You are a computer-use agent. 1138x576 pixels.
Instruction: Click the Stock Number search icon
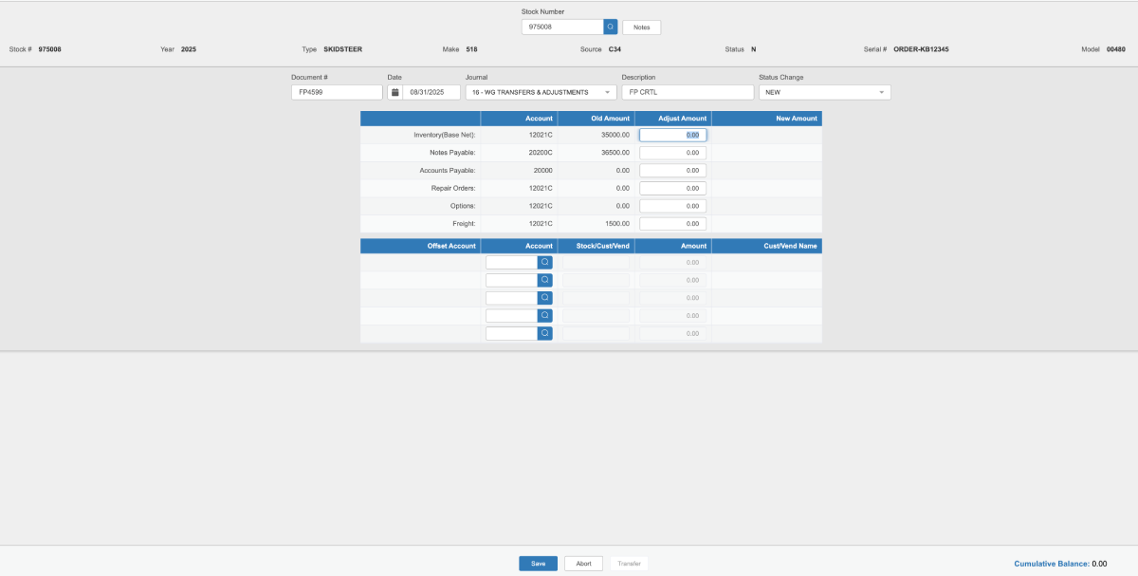pyautogui.click(x=611, y=28)
